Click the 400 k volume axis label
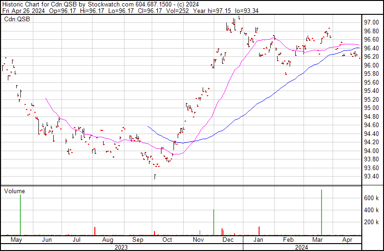 [371, 210]
